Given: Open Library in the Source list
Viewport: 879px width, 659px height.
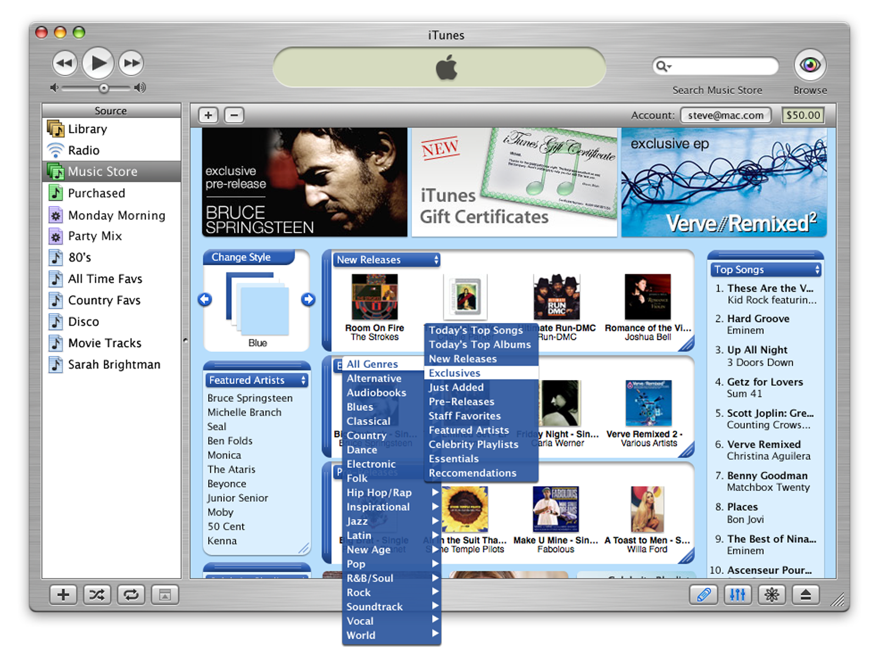Looking at the screenshot, I should click(x=112, y=129).
